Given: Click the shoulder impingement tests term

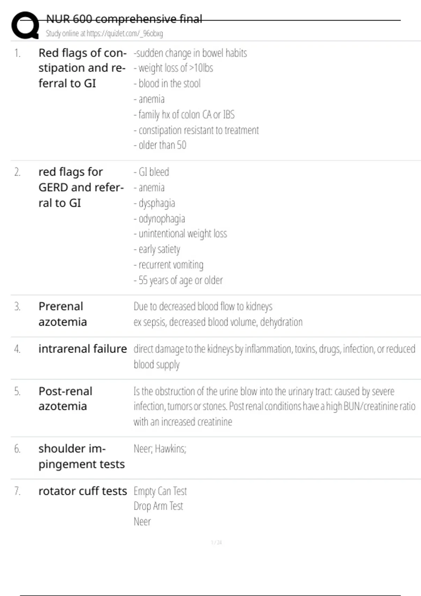Looking at the screenshot, I should tap(81, 456).
